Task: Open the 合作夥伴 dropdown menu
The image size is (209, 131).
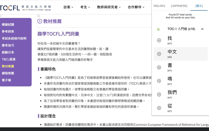Action: pos(136,7)
